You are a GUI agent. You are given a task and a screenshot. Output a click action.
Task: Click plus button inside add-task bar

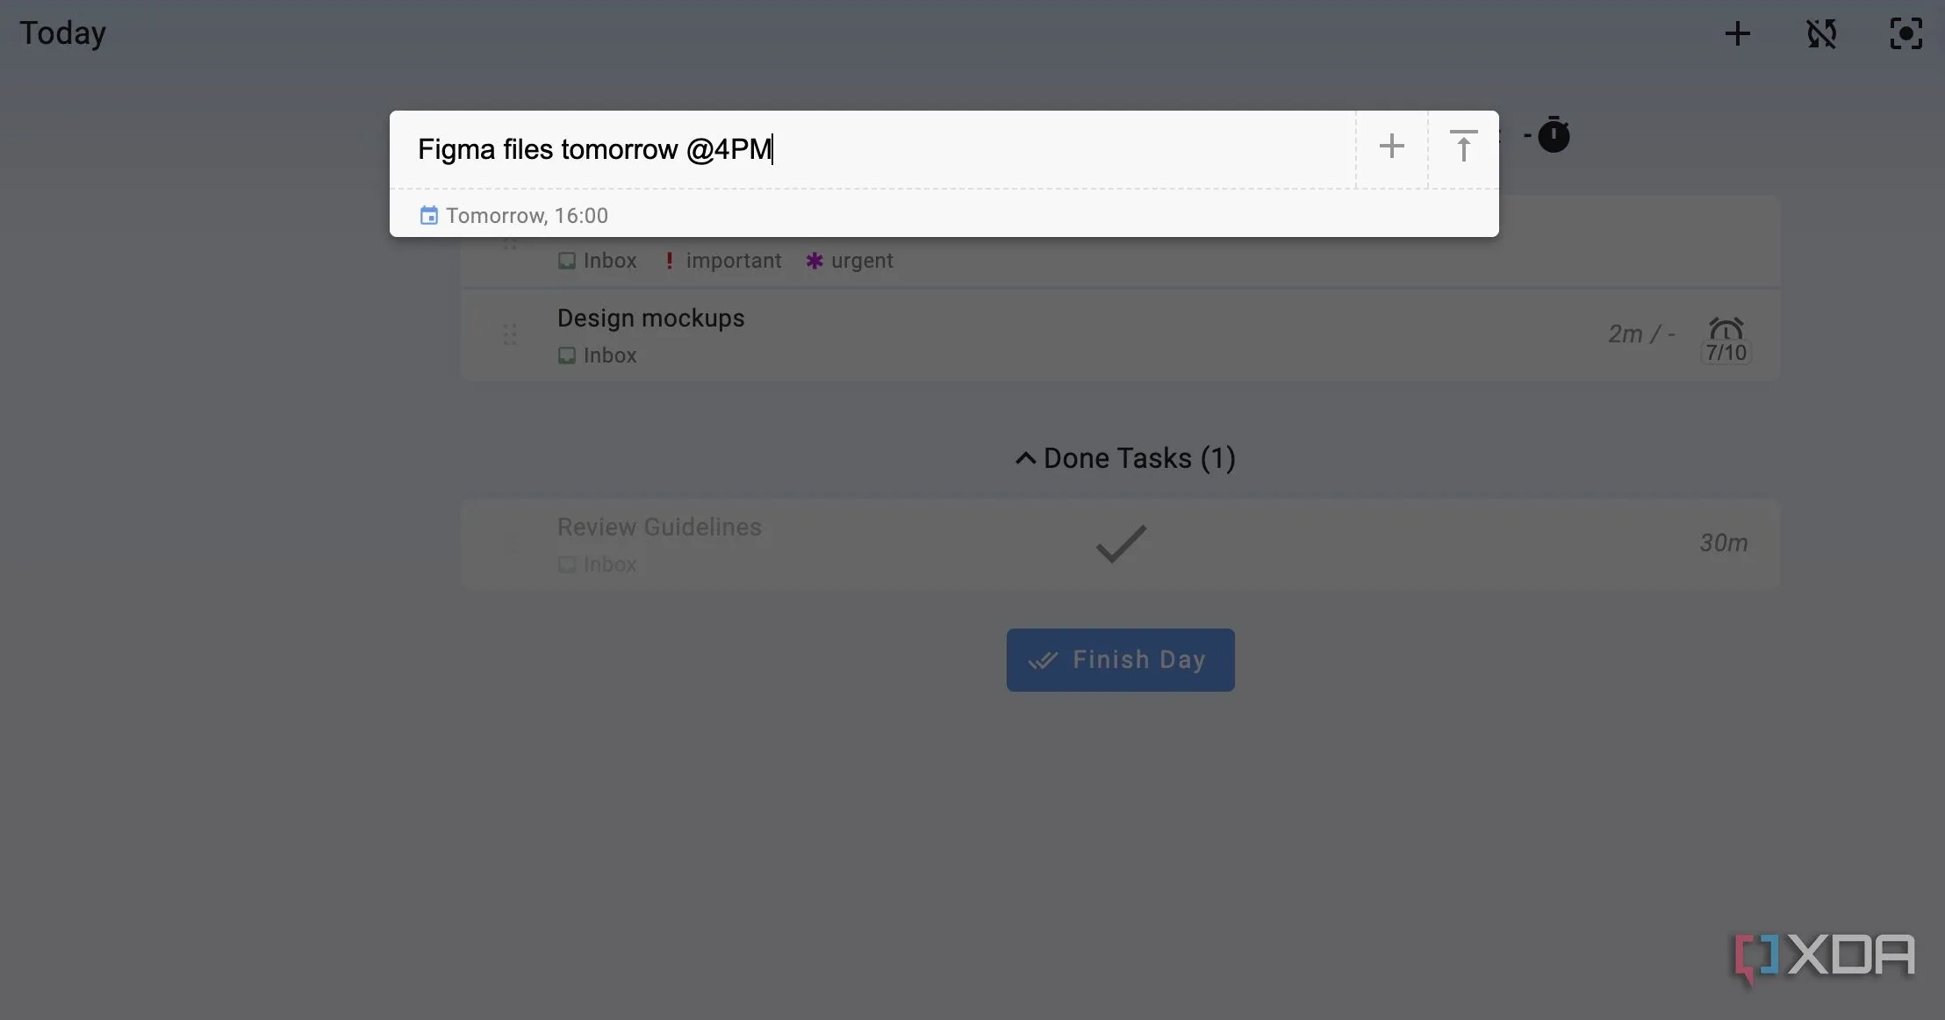tap(1392, 146)
